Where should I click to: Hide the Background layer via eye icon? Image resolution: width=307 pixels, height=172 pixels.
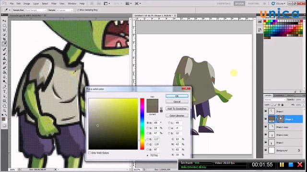266,150
